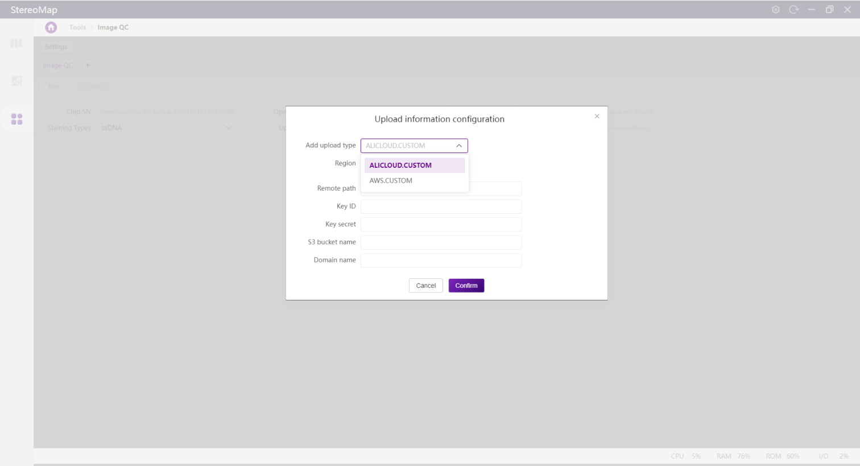860x466 pixels.
Task: Open the settings gear in title bar
Action: (775, 10)
